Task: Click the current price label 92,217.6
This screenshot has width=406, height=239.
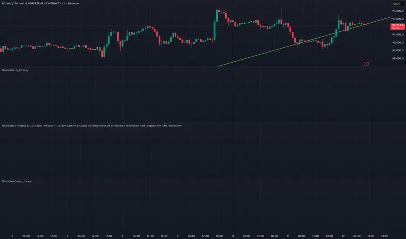Action: 398,26
